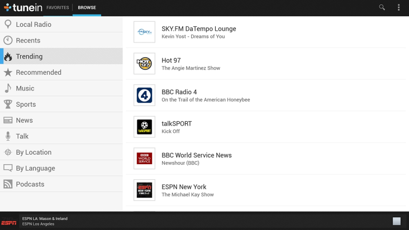Click the Music note icon
The image size is (409, 230).
8,88
